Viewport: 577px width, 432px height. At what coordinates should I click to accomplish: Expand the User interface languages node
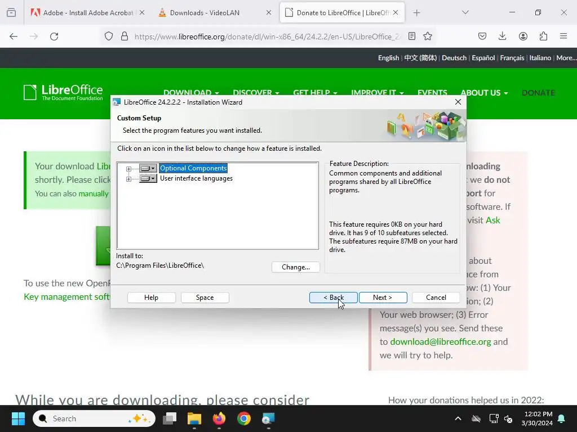point(128,179)
